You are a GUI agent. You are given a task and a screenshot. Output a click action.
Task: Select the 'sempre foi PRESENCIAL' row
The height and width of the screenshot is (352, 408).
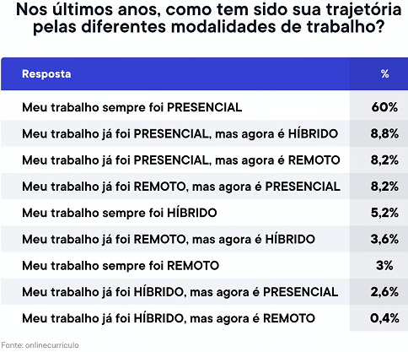(x=204, y=107)
